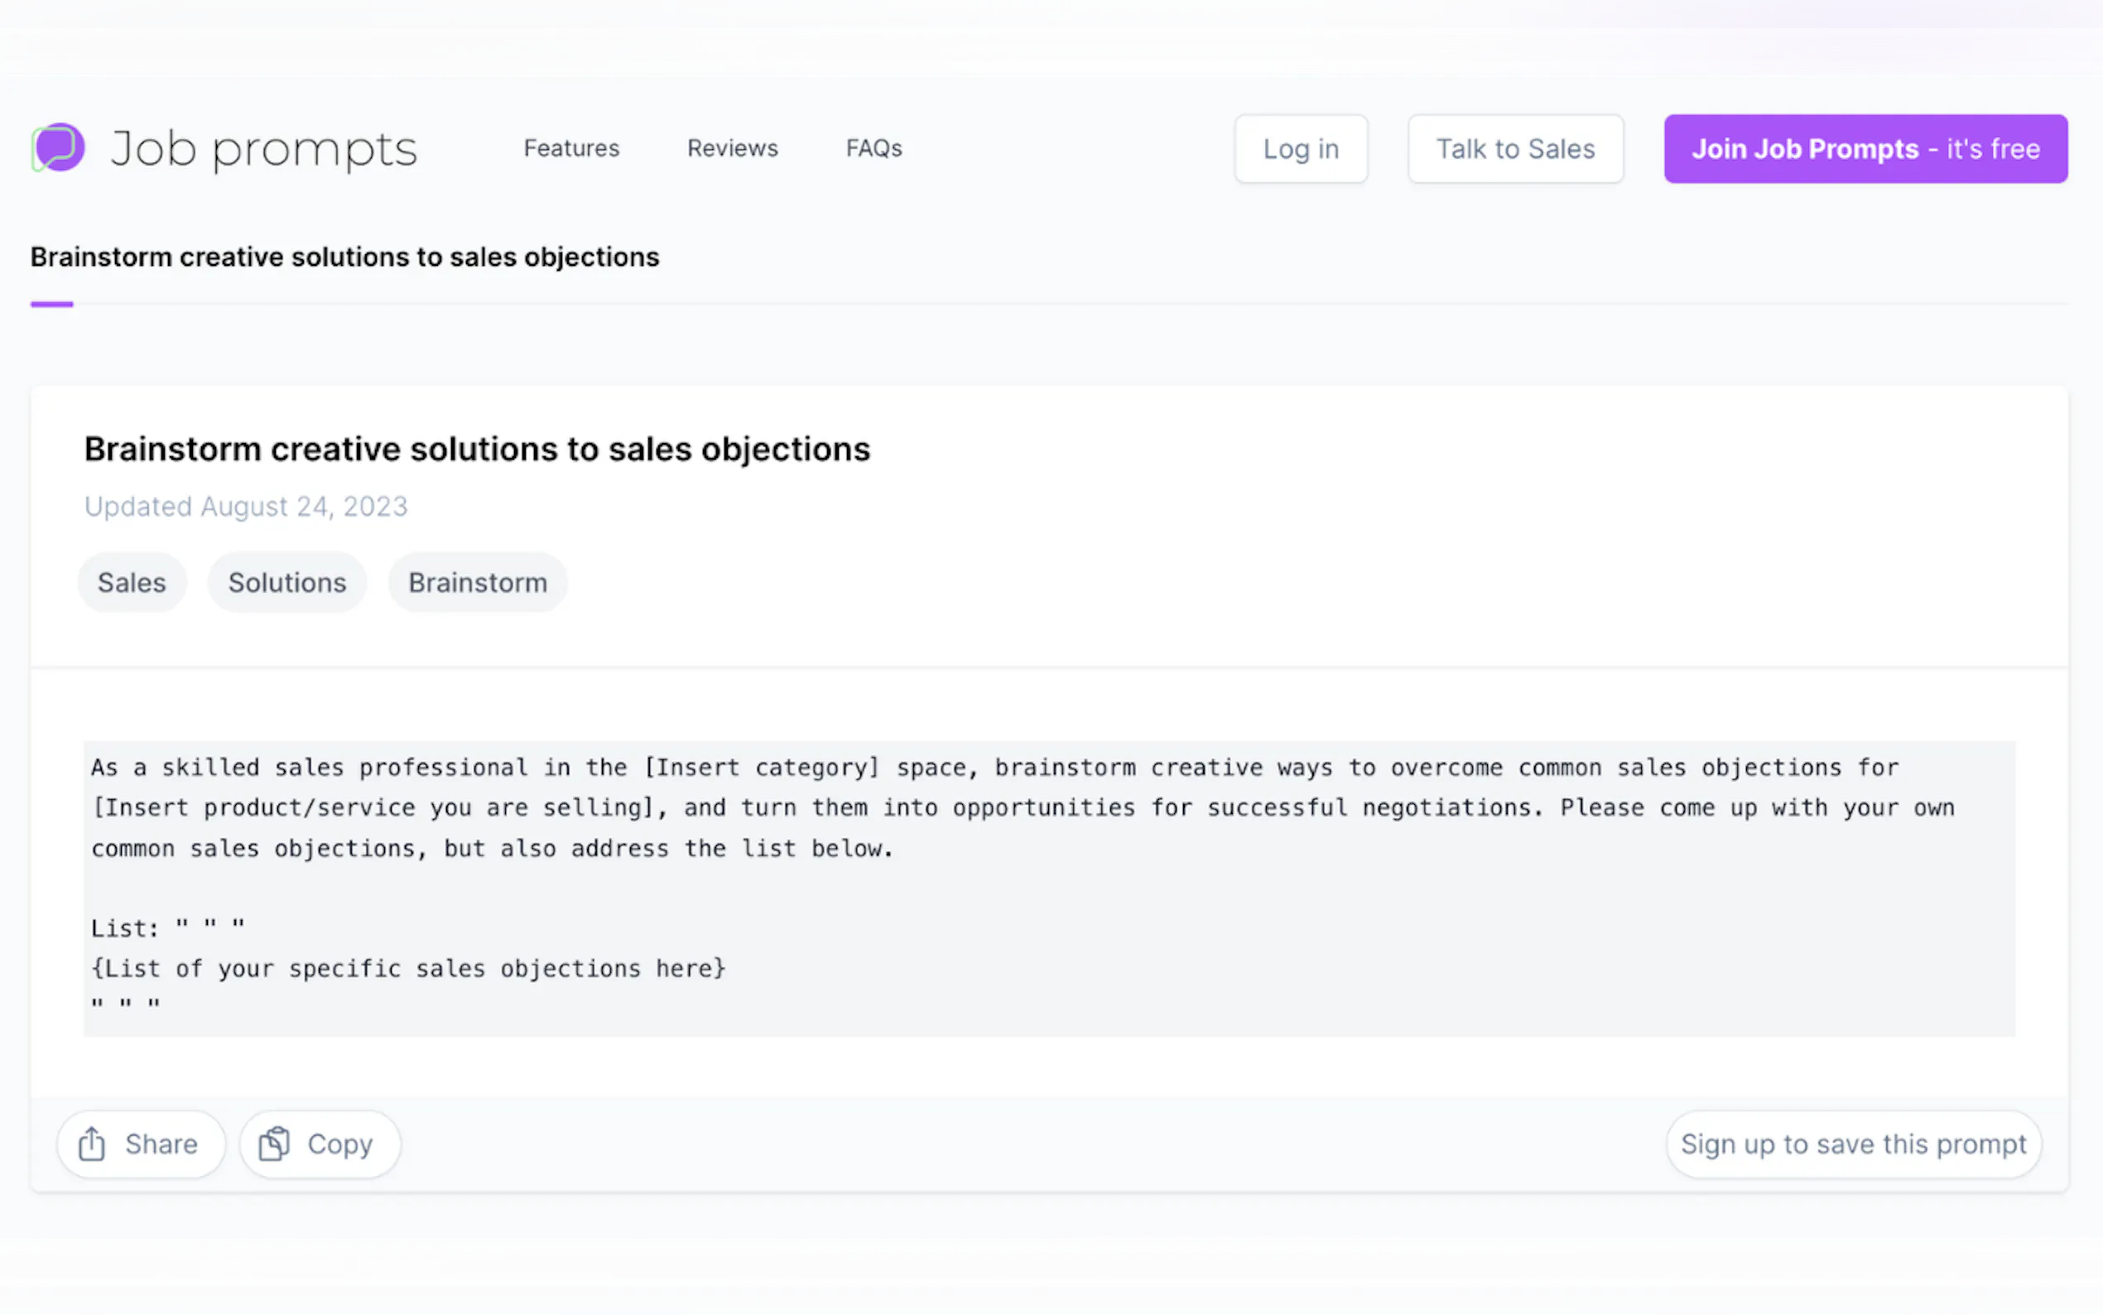
Task: Click Join Job Prompts - it's free
Action: [x=1865, y=149]
